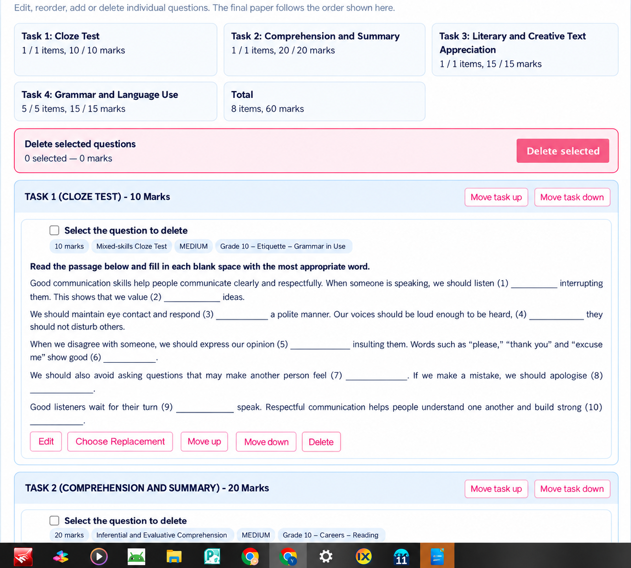The height and width of the screenshot is (568, 631).
Task: Move the cloze question up
Action: (204, 442)
